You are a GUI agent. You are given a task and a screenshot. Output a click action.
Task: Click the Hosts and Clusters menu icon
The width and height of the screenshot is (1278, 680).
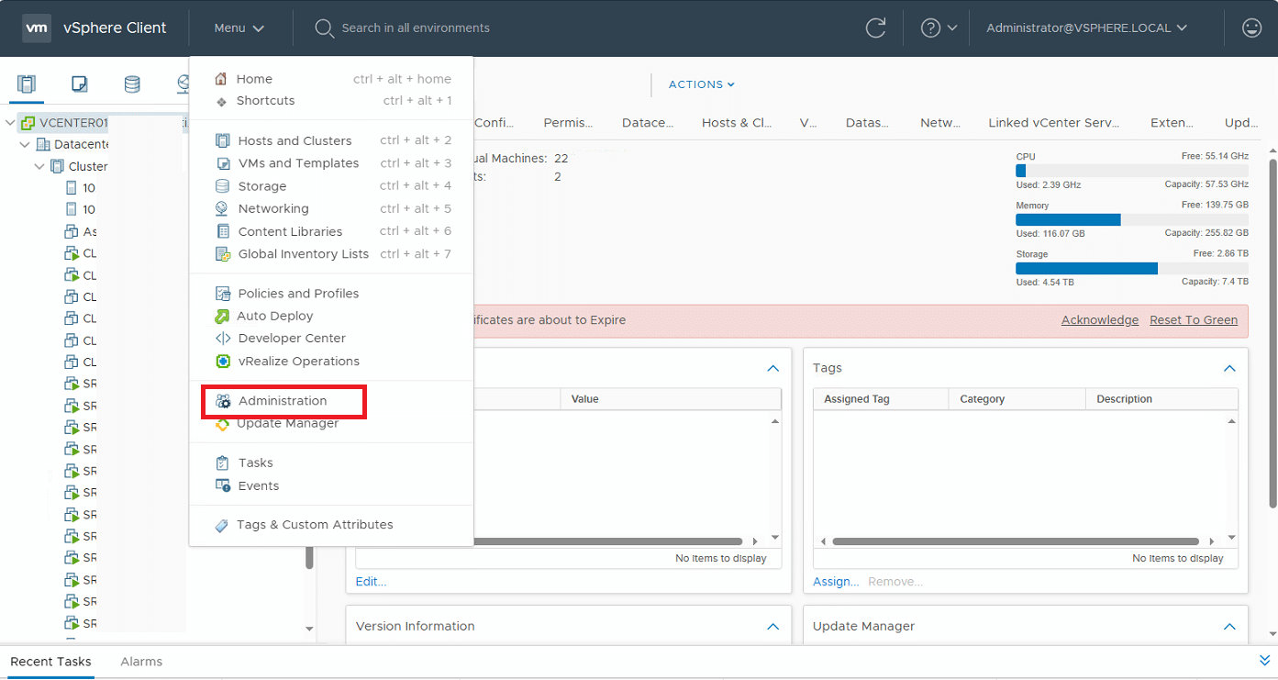coord(222,140)
